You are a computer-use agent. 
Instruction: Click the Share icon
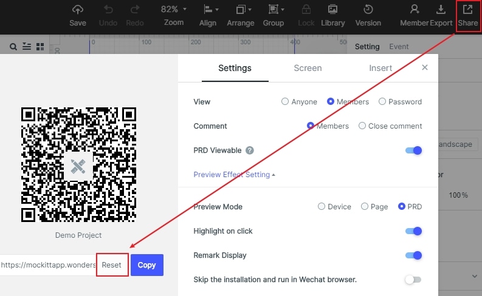click(467, 9)
